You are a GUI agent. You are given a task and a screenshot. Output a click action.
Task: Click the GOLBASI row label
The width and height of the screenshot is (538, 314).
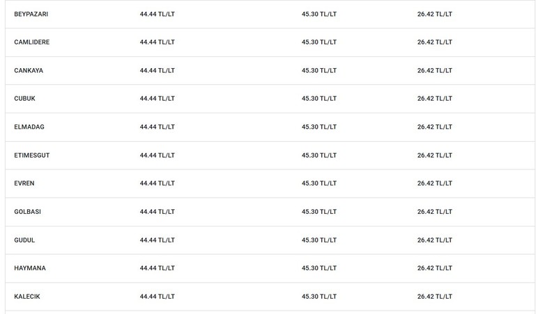point(27,212)
